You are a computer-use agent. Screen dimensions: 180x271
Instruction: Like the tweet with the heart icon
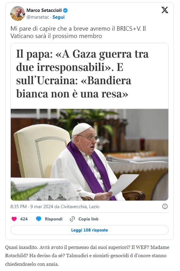14,219
